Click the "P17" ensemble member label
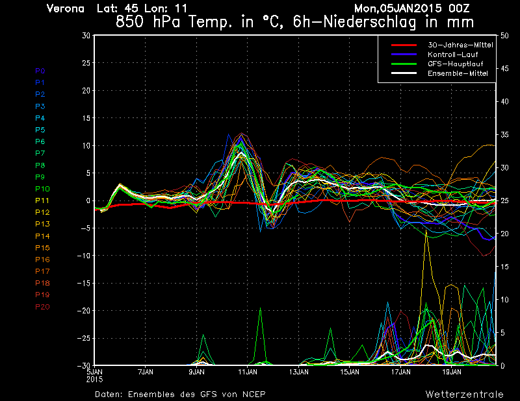 (x=42, y=271)
